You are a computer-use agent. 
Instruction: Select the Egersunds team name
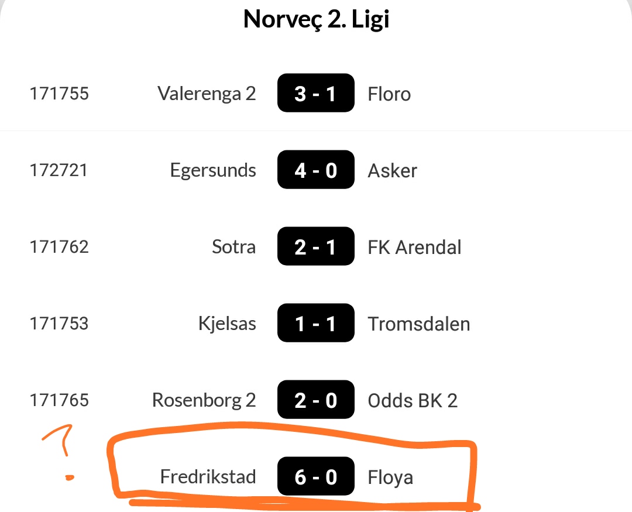tap(213, 170)
